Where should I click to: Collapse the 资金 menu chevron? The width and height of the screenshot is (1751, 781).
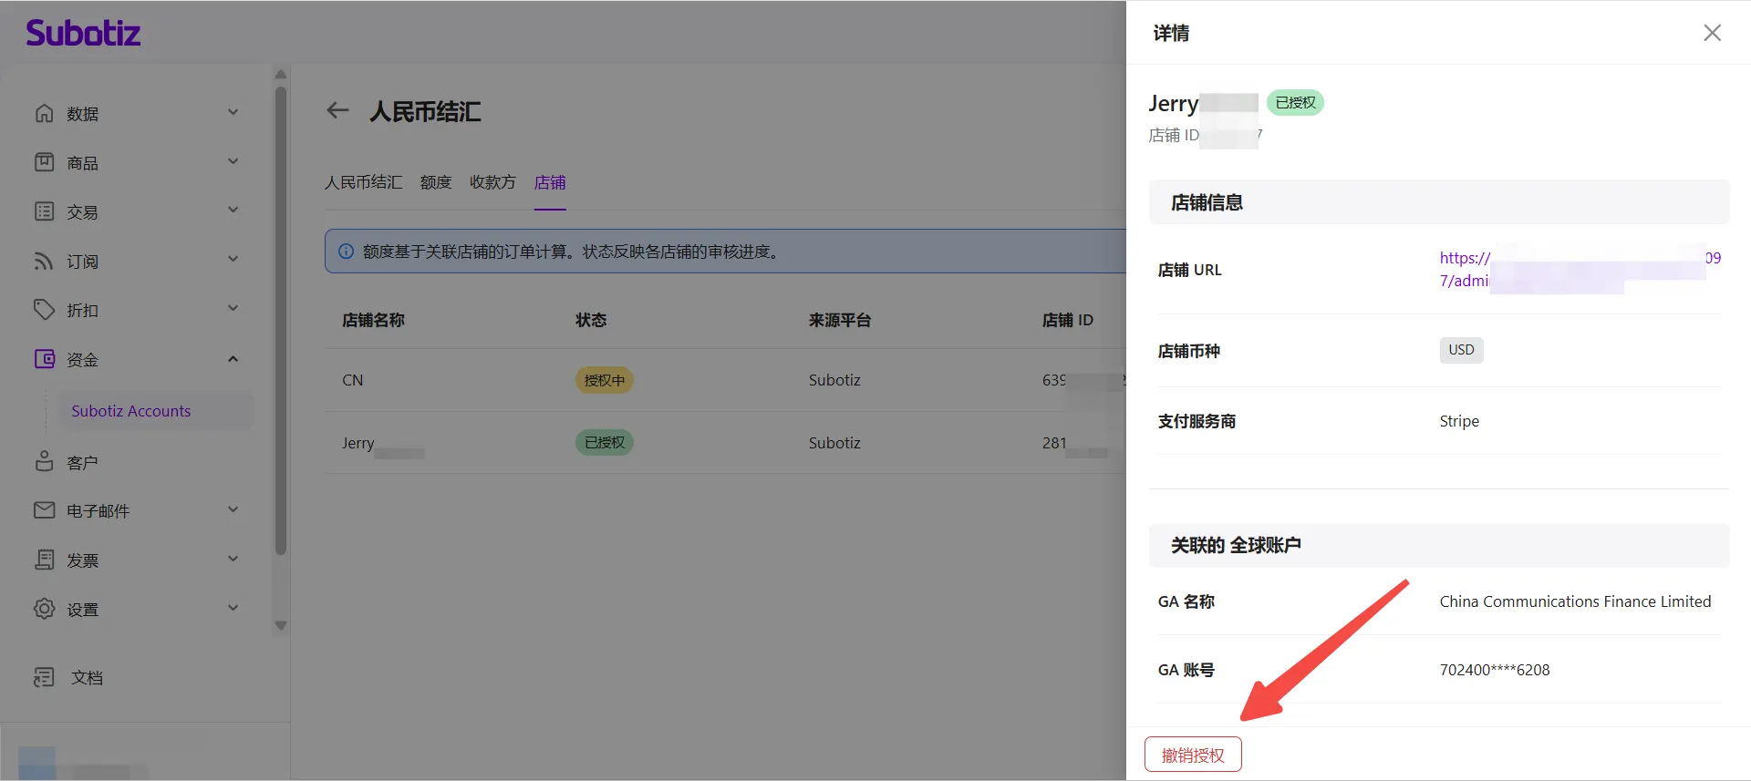pos(233,359)
